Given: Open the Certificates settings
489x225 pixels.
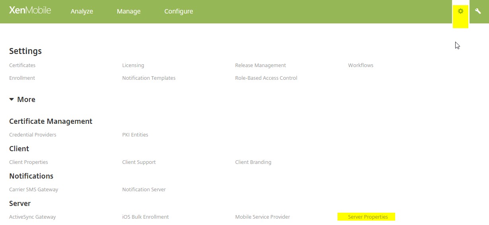Looking at the screenshot, I should (x=22, y=65).
